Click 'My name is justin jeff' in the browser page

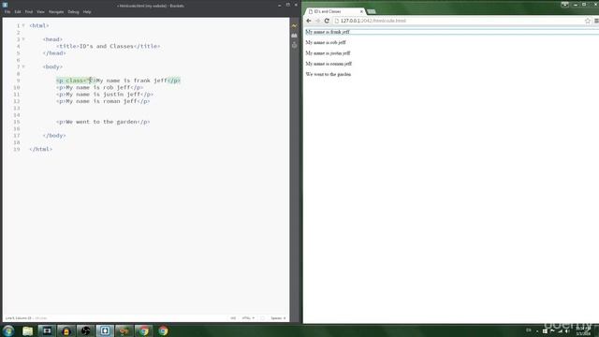(x=328, y=53)
